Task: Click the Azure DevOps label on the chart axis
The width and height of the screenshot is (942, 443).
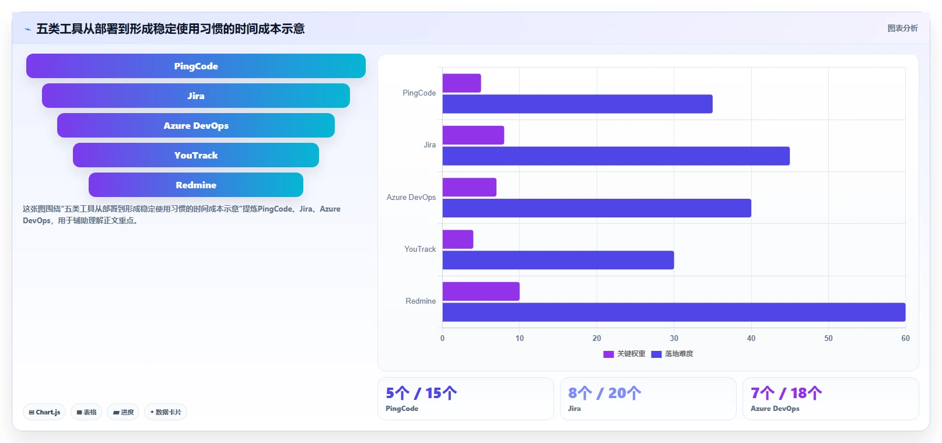Action: click(x=411, y=198)
